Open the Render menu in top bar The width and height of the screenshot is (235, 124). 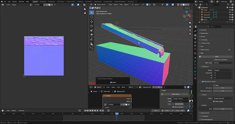click(15, 1)
